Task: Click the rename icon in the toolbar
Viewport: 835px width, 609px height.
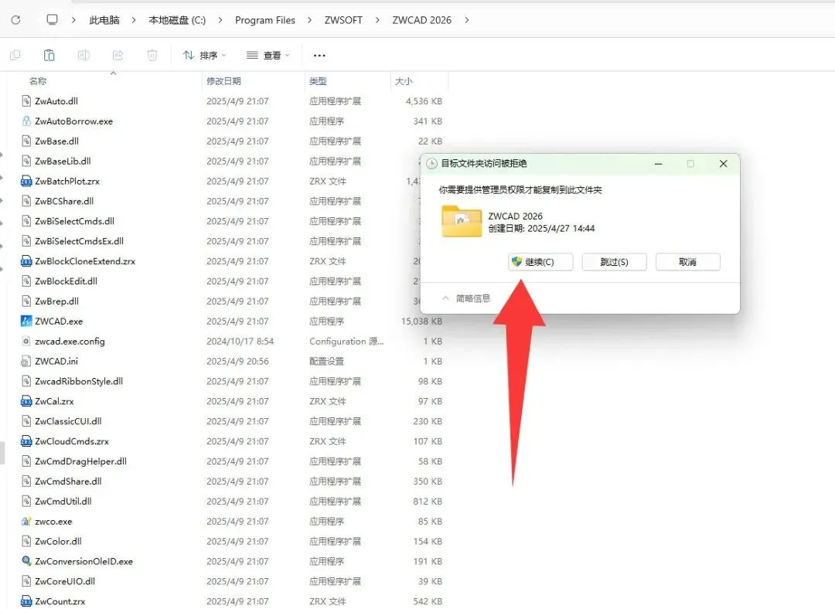Action: 83,55
